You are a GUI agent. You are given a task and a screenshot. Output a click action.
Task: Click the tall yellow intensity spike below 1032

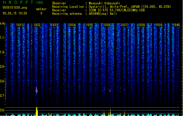37,111
